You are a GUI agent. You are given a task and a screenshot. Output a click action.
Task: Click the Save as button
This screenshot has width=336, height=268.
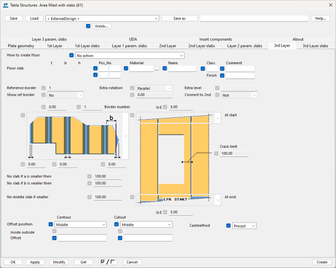pos(180,18)
